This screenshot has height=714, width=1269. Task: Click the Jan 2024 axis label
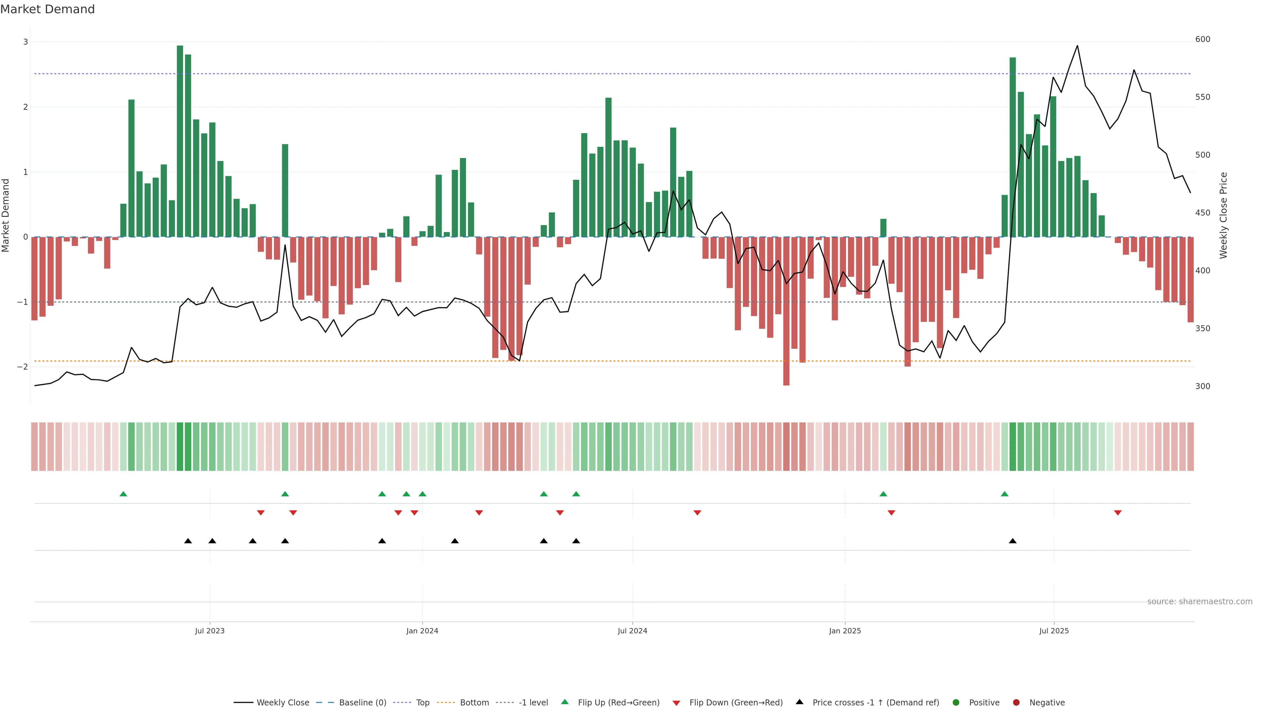pyautogui.click(x=422, y=631)
